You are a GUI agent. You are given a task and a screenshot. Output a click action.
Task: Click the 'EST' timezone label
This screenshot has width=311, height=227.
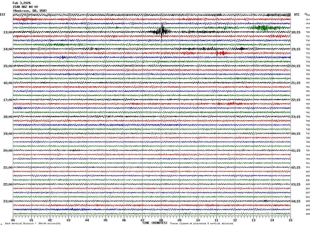click(3, 15)
